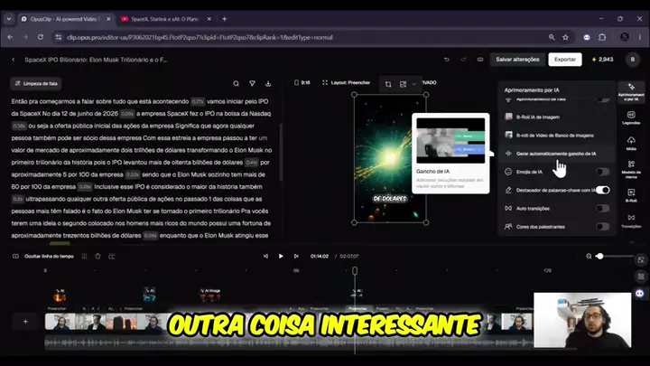Enable the Auto transições toggle
Screen dimensions: 650x366
[x=602, y=209]
